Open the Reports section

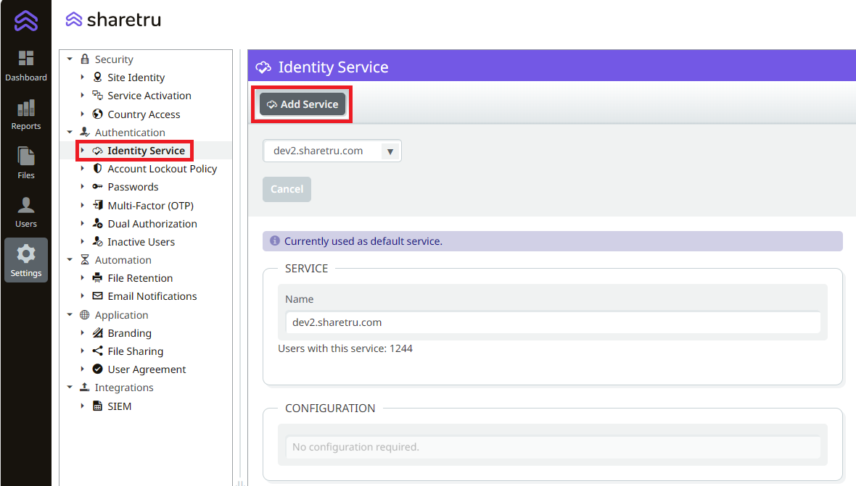coord(25,114)
